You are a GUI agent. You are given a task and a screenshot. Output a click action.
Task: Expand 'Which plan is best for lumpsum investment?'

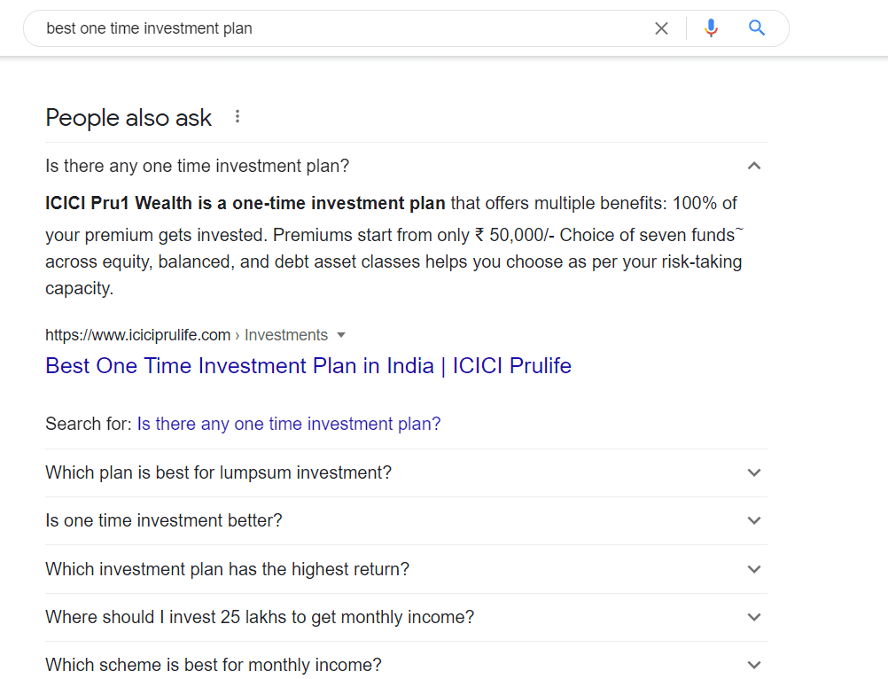[406, 472]
